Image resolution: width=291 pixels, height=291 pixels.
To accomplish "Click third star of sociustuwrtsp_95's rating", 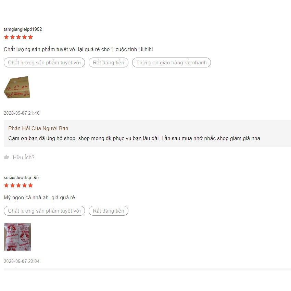I will click(18, 186).
